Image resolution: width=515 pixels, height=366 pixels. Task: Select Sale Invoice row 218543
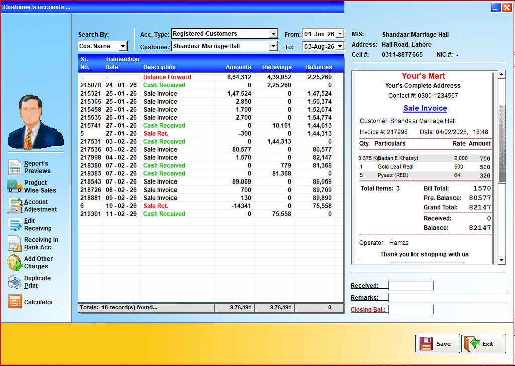pyautogui.click(x=211, y=181)
